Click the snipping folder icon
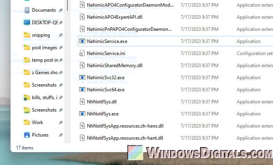Screen dimensions: 273x165 27,35
